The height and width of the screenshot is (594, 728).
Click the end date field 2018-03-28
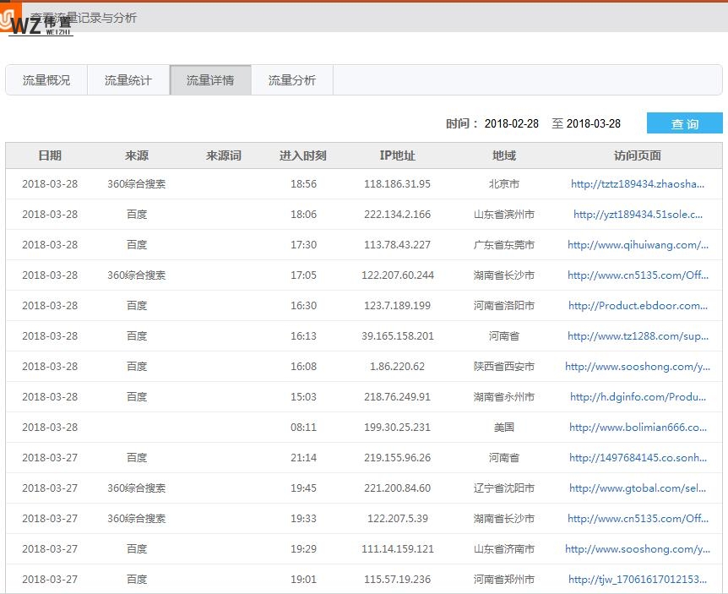(595, 123)
